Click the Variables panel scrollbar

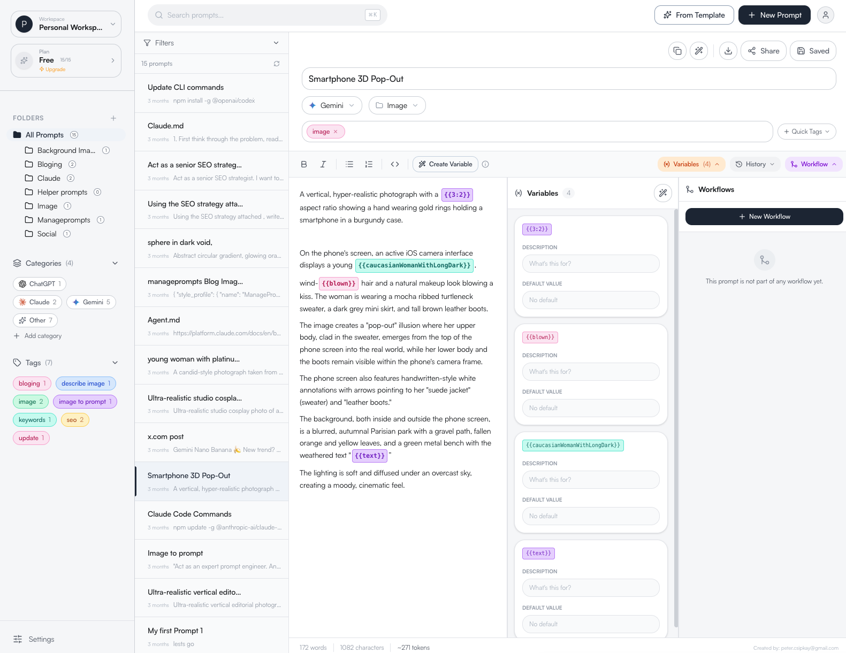(x=676, y=417)
